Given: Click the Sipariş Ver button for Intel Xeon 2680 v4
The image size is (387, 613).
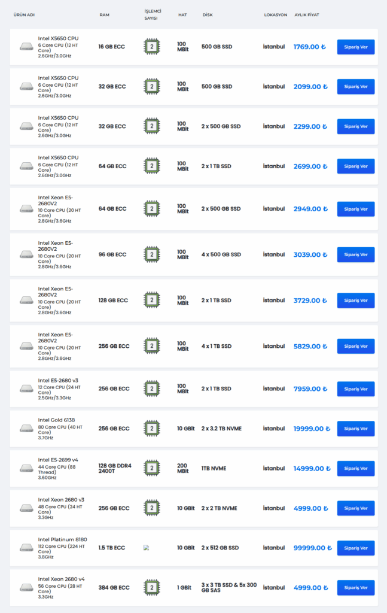Looking at the screenshot, I should pyautogui.click(x=355, y=588).
